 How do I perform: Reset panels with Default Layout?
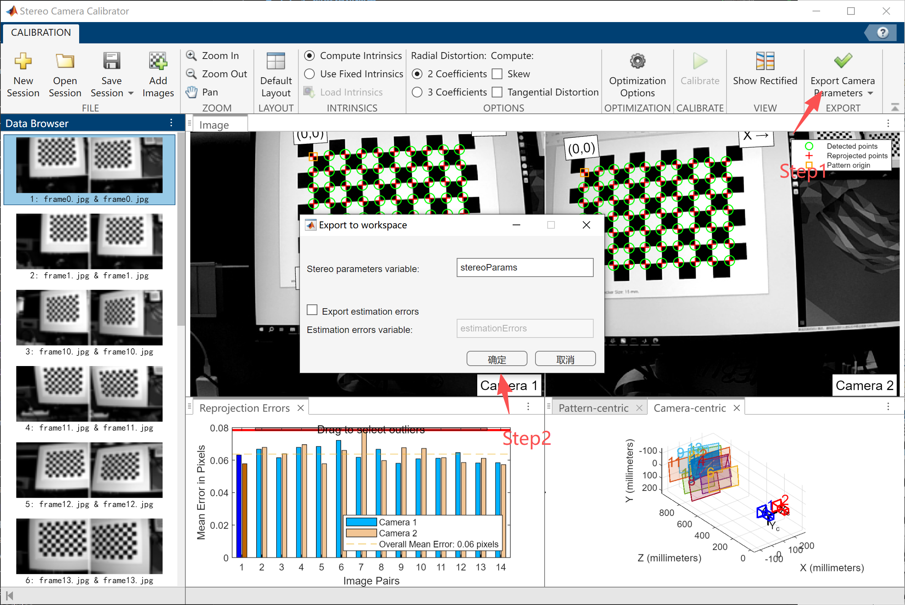[276, 62]
